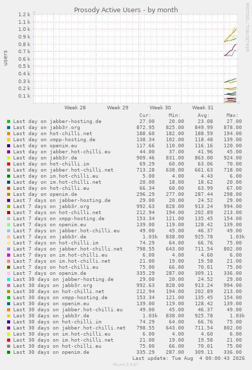
Task: Select 'Last 30 days on hot-chilli.eu' legend text
Action: [57, 346]
